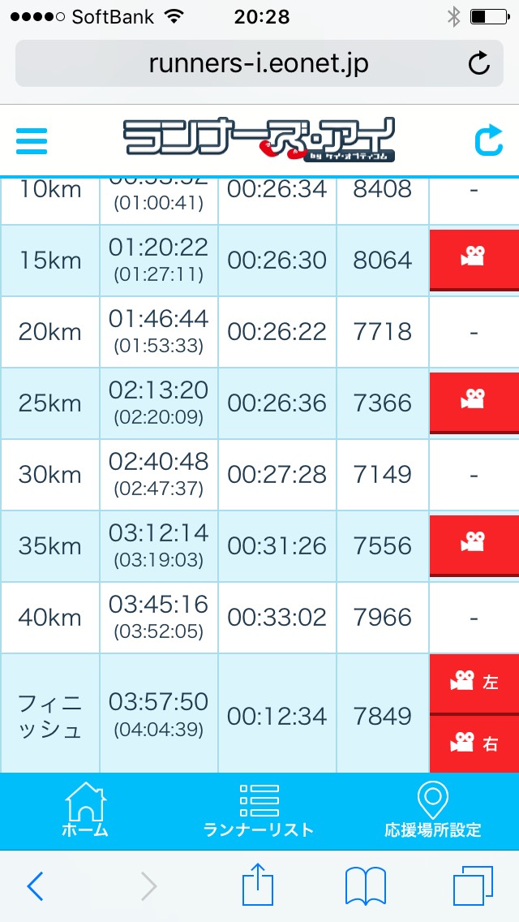The width and height of the screenshot is (519, 922).
Task: Go back to previous page
Action: 35,886
